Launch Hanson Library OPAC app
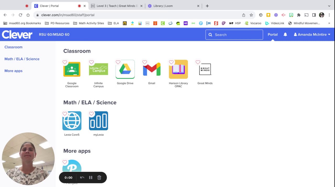 pyautogui.click(x=178, y=69)
